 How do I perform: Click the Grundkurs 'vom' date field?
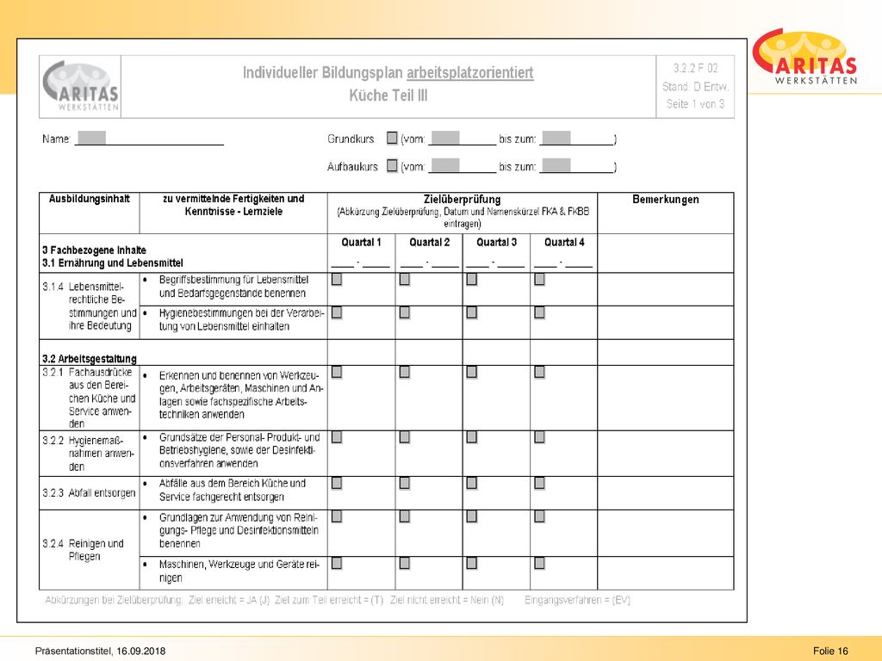tap(463, 139)
